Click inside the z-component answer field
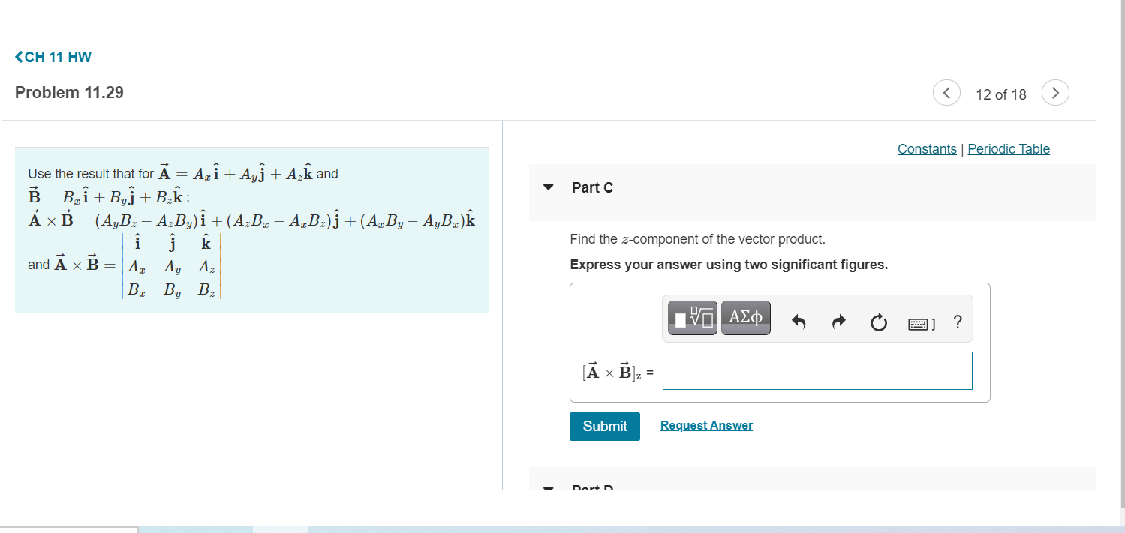 (x=817, y=370)
